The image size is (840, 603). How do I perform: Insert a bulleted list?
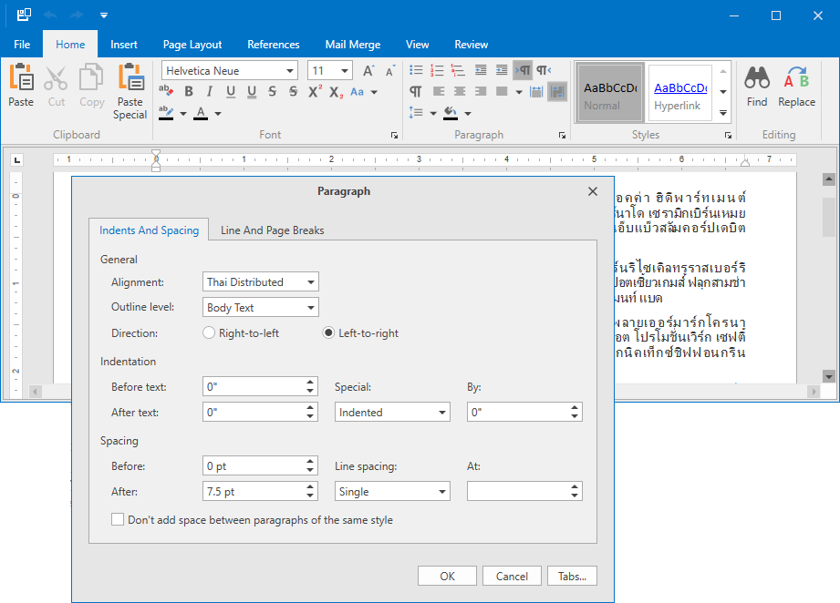pyautogui.click(x=416, y=70)
